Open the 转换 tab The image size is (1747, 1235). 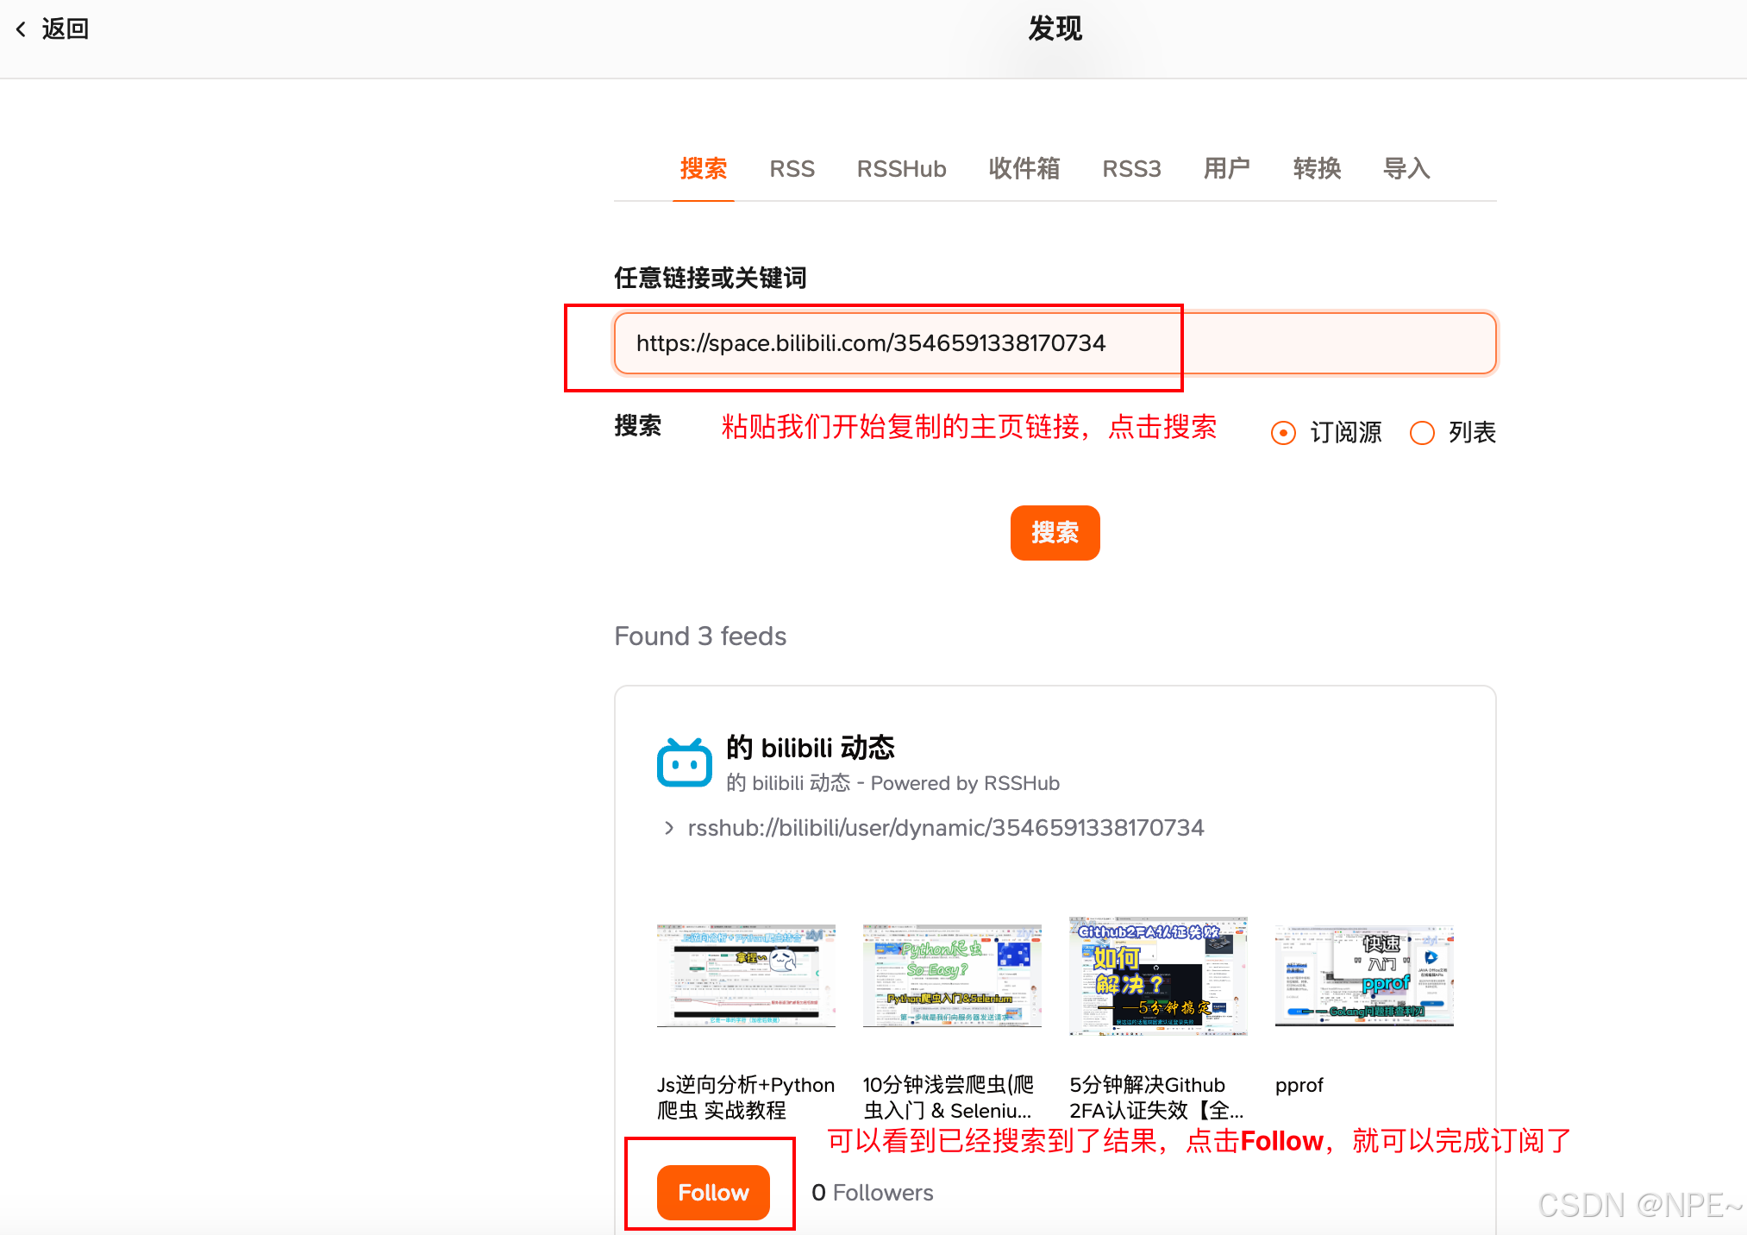[x=1317, y=169]
